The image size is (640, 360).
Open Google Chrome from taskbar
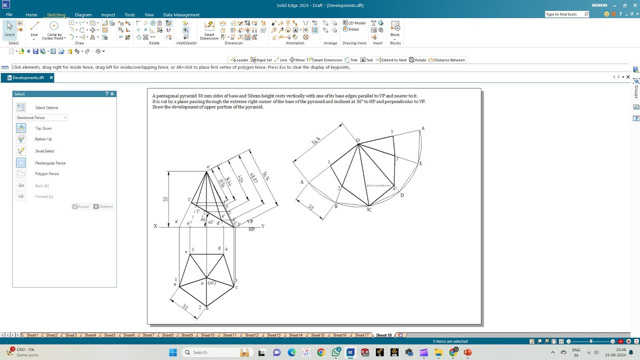pos(320,352)
